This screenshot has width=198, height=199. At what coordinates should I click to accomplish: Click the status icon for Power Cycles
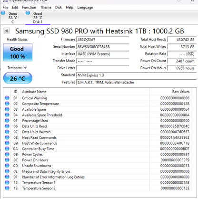(7, 154)
